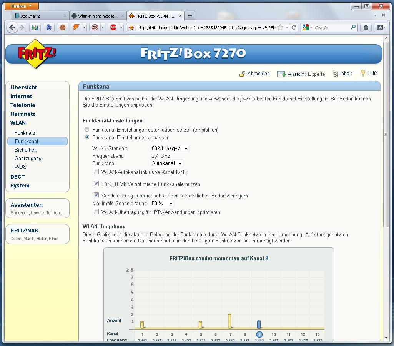The height and width of the screenshot is (346, 394).
Task: Click the Hilfe question mark icon
Action: [x=363, y=73]
